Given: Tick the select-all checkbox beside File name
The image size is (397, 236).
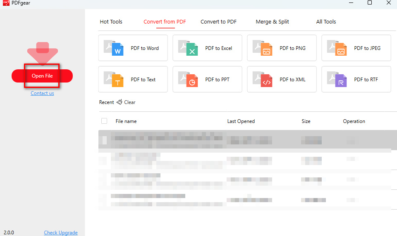Looking at the screenshot, I should (x=104, y=121).
